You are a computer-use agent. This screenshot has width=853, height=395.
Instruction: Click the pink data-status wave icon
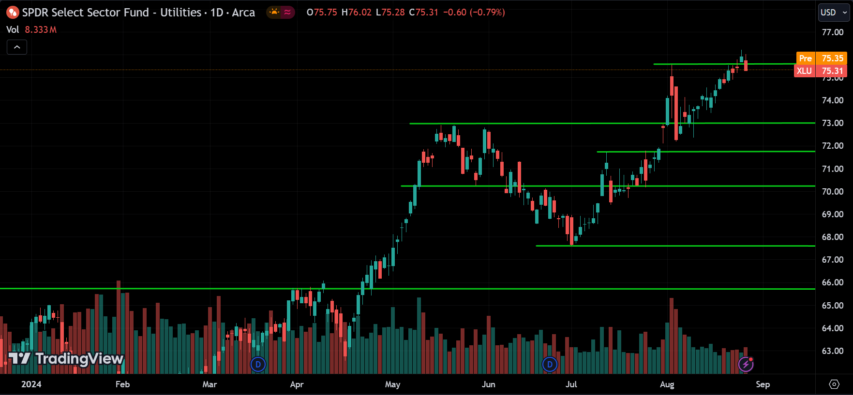point(287,12)
